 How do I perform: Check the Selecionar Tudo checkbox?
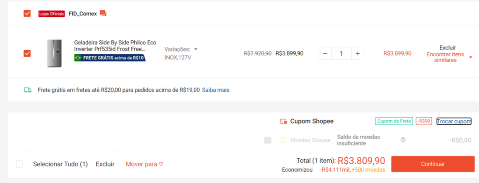point(20,164)
